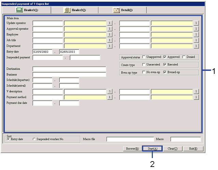Click the Entry date start field

click(x=43, y=52)
